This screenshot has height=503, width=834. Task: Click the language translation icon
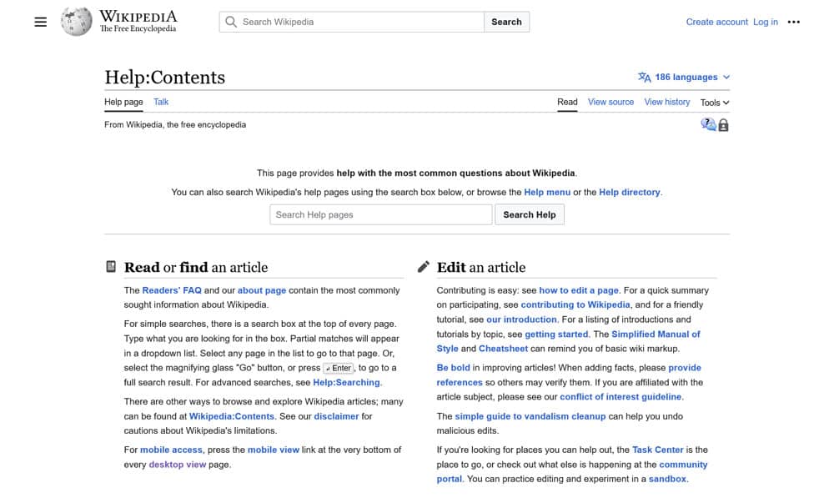point(644,77)
